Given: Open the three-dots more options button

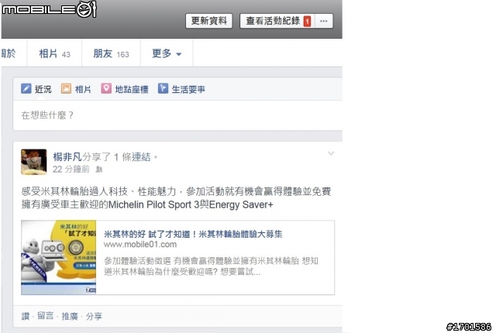Looking at the screenshot, I should [x=324, y=21].
